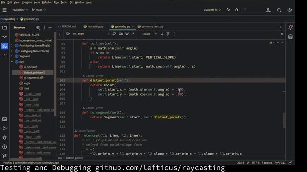Expand Line(typing.NamedTuple) in Structure
307x172 pixels.
click(x=12, y=51)
